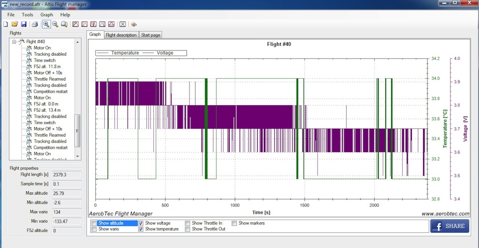Collapse the Flight #40 tree node
The height and width of the screenshot is (248, 479).
pos(14,42)
